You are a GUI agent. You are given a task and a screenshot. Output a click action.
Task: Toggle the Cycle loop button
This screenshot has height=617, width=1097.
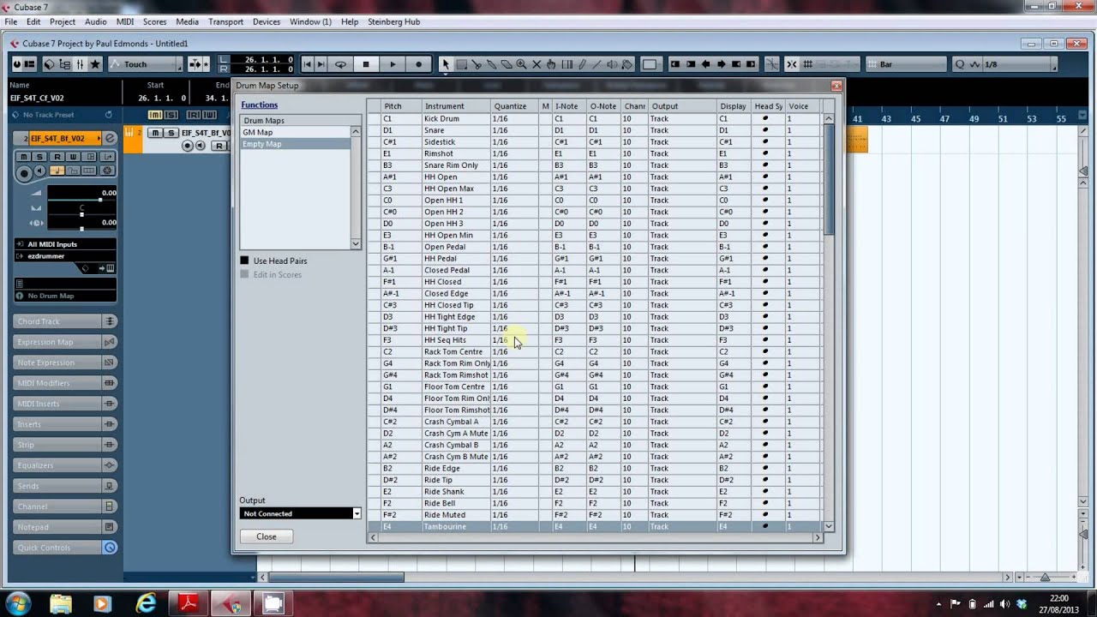click(340, 64)
